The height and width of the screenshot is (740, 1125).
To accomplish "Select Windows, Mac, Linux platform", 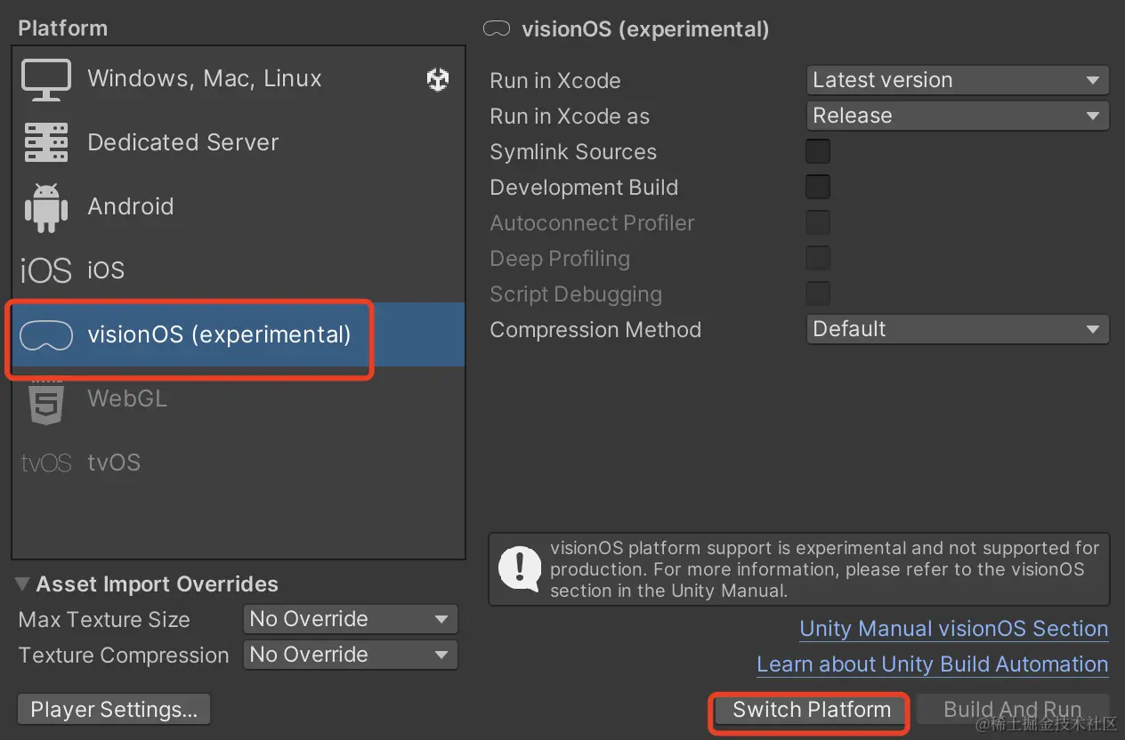I will coord(239,78).
